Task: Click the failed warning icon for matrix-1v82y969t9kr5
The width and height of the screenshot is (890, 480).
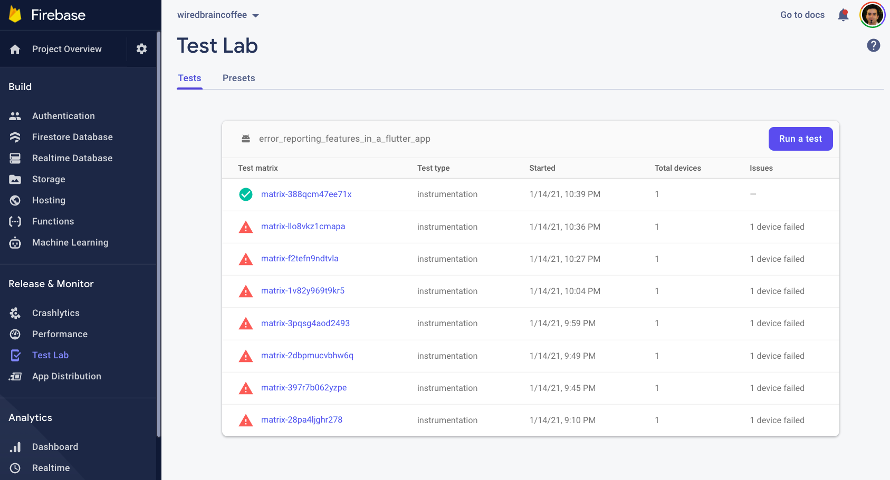Action: pyautogui.click(x=246, y=291)
